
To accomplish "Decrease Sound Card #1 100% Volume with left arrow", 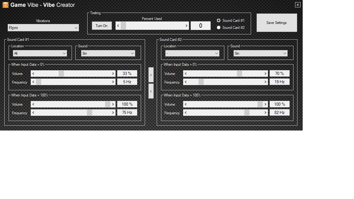I will pyautogui.click(x=33, y=104).
